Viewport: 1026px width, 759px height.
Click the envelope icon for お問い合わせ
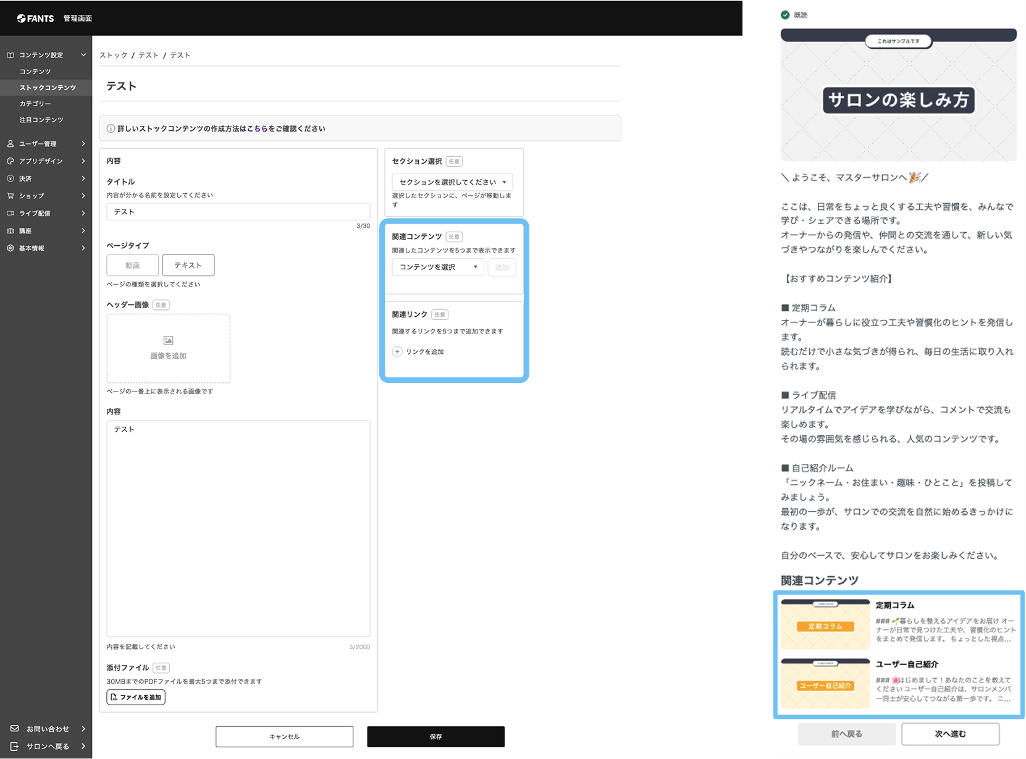coord(15,729)
